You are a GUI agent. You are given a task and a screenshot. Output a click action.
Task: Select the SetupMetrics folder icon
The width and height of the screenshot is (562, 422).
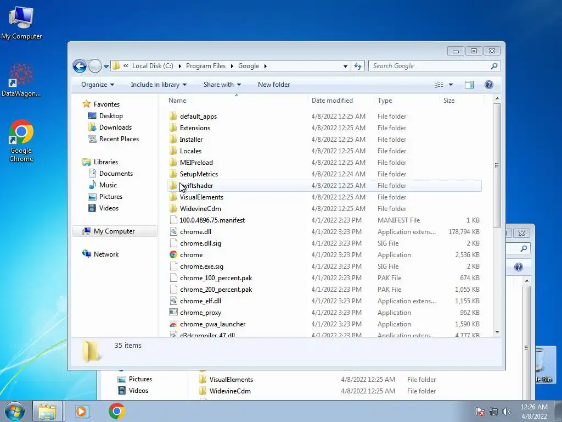(173, 174)
